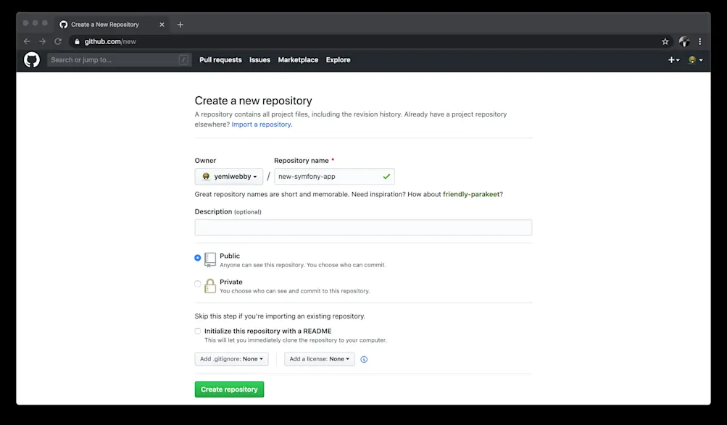This screenshot has width=727, height=425.
Task: Open the Add a license dropdown
Action: click(x=319, y=358)
